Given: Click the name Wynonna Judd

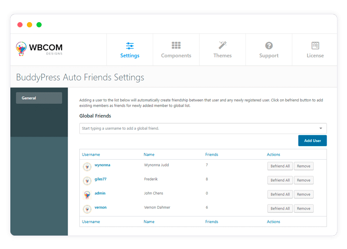Looking at the screenshot, I should pos(157,165).
